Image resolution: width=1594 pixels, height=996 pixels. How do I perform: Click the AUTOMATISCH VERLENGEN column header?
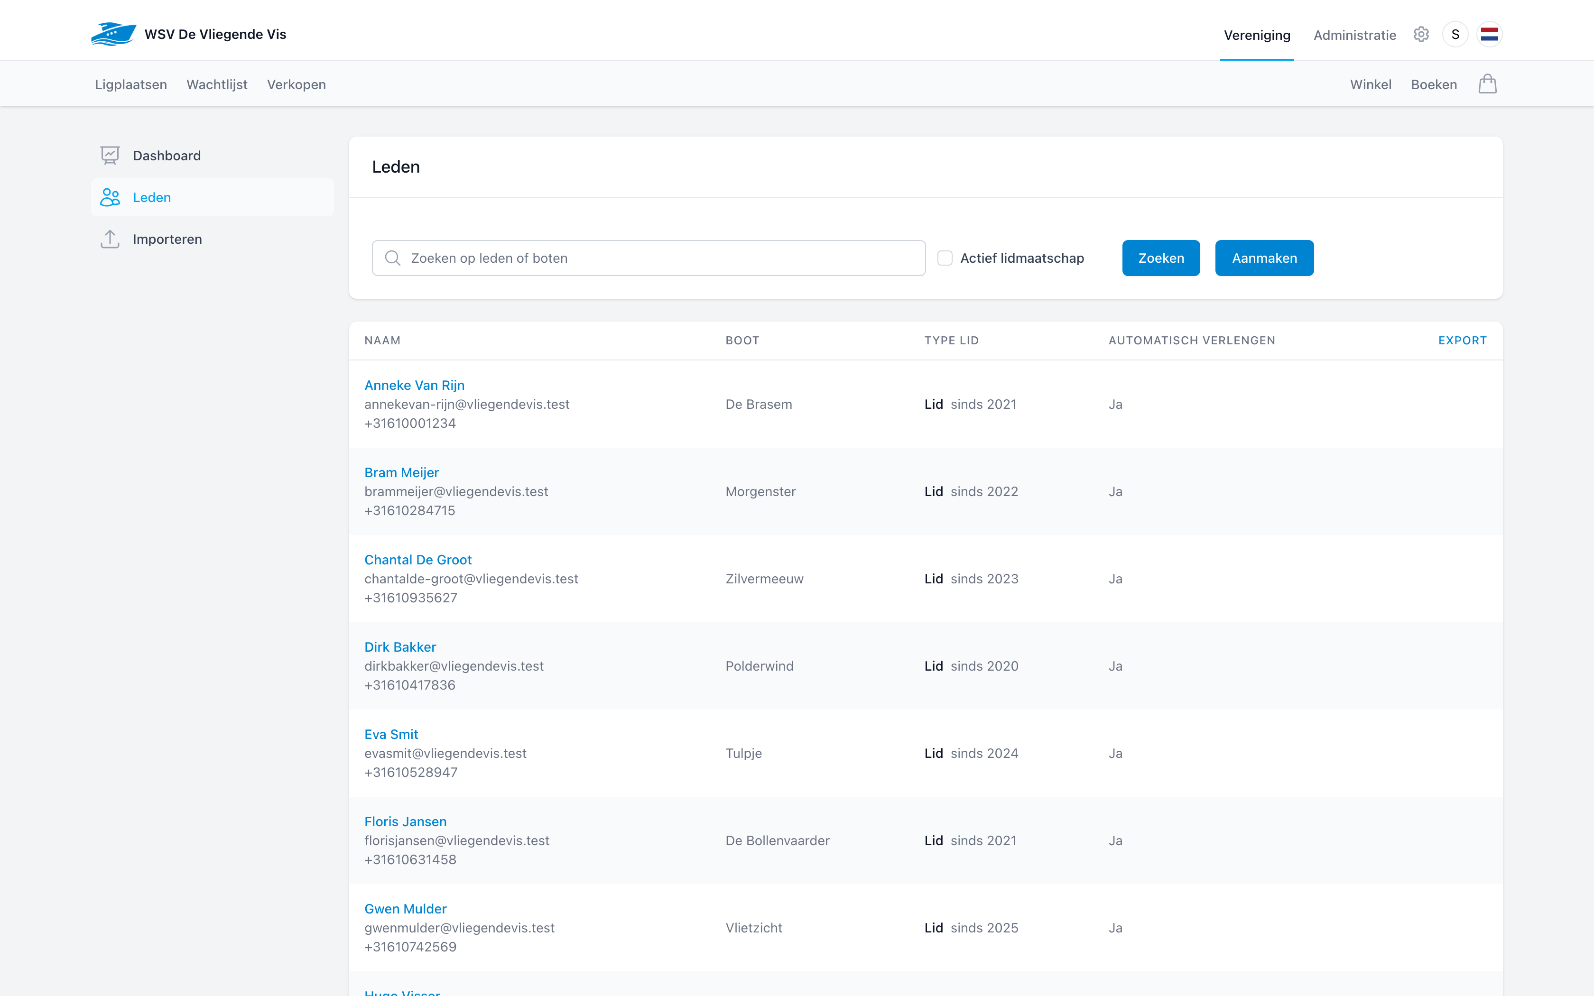pos(1192,341)
